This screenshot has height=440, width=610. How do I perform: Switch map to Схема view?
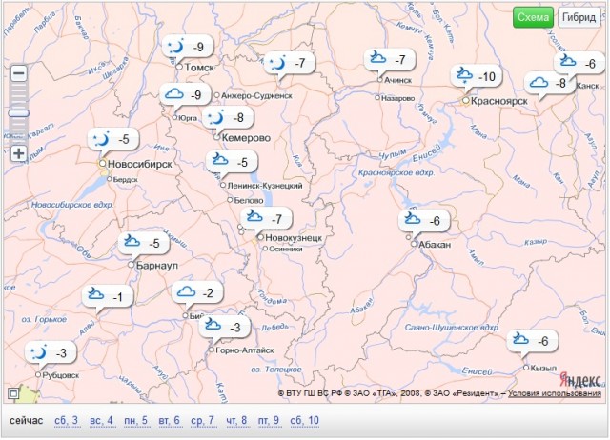tap(533, 17)
